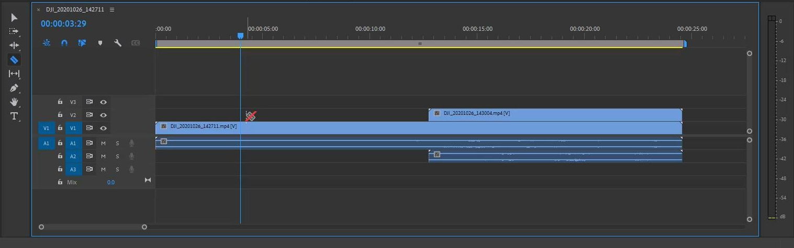Click the Mix track output arrows icon
Image resolution: width=794 pixels, height=248 pixels.
click(148, 180)
